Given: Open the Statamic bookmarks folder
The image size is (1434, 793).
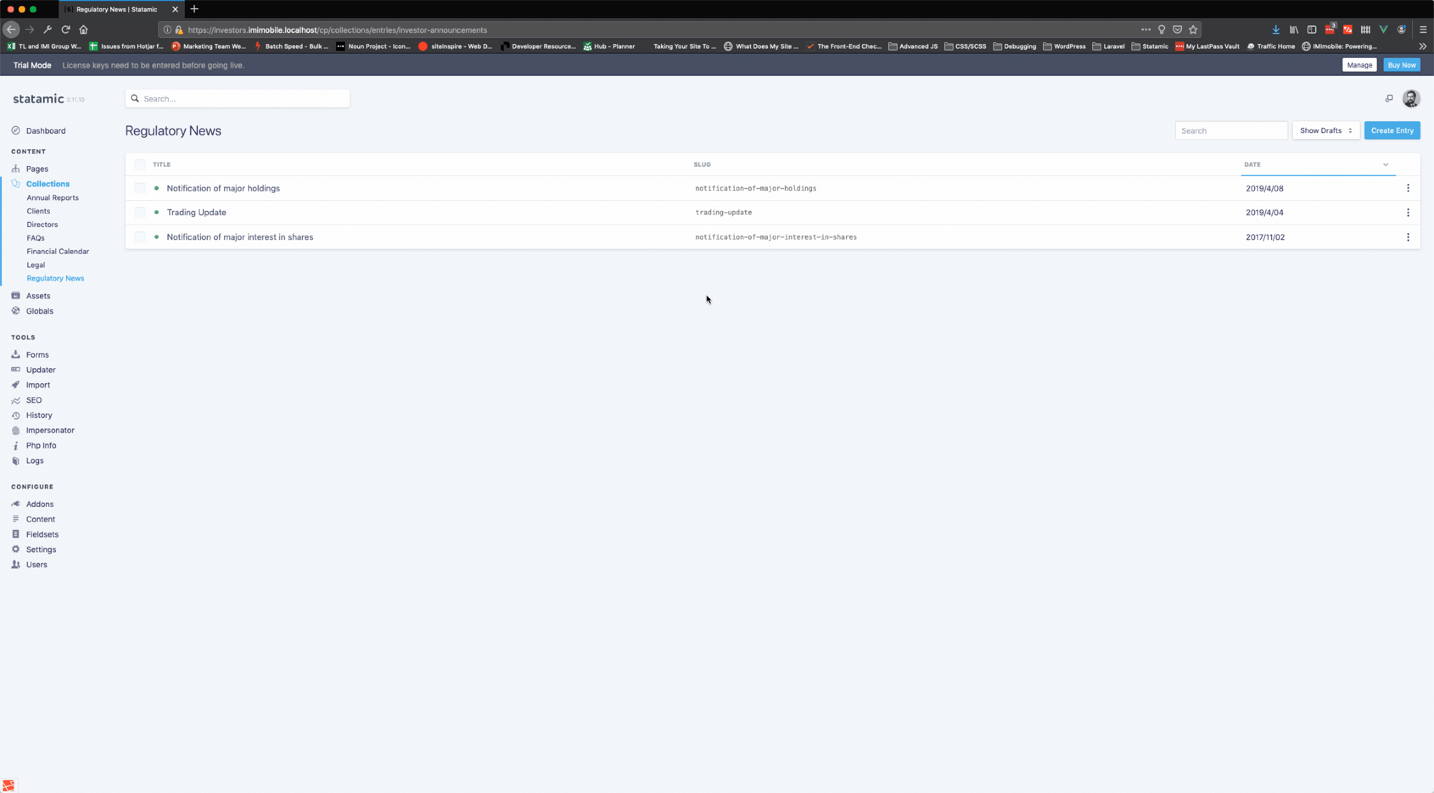Looking at the screenshot, I should (x=1150, y=46).
